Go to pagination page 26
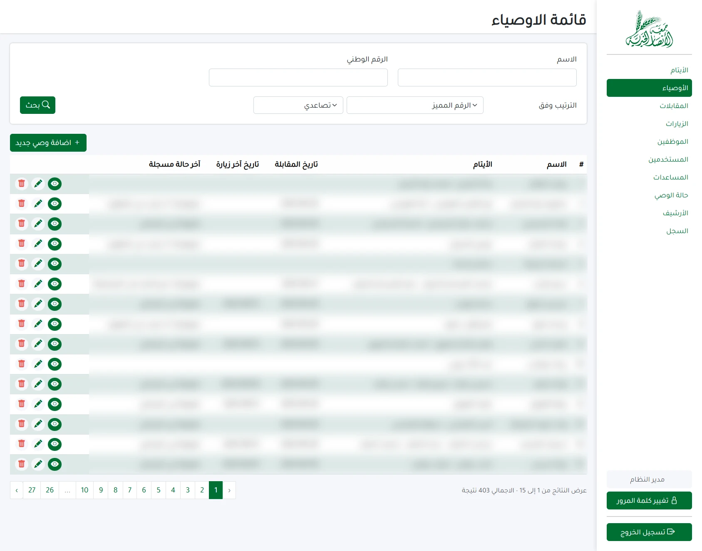The height and width of the screenshot is (551, 702). pos(50,490)
